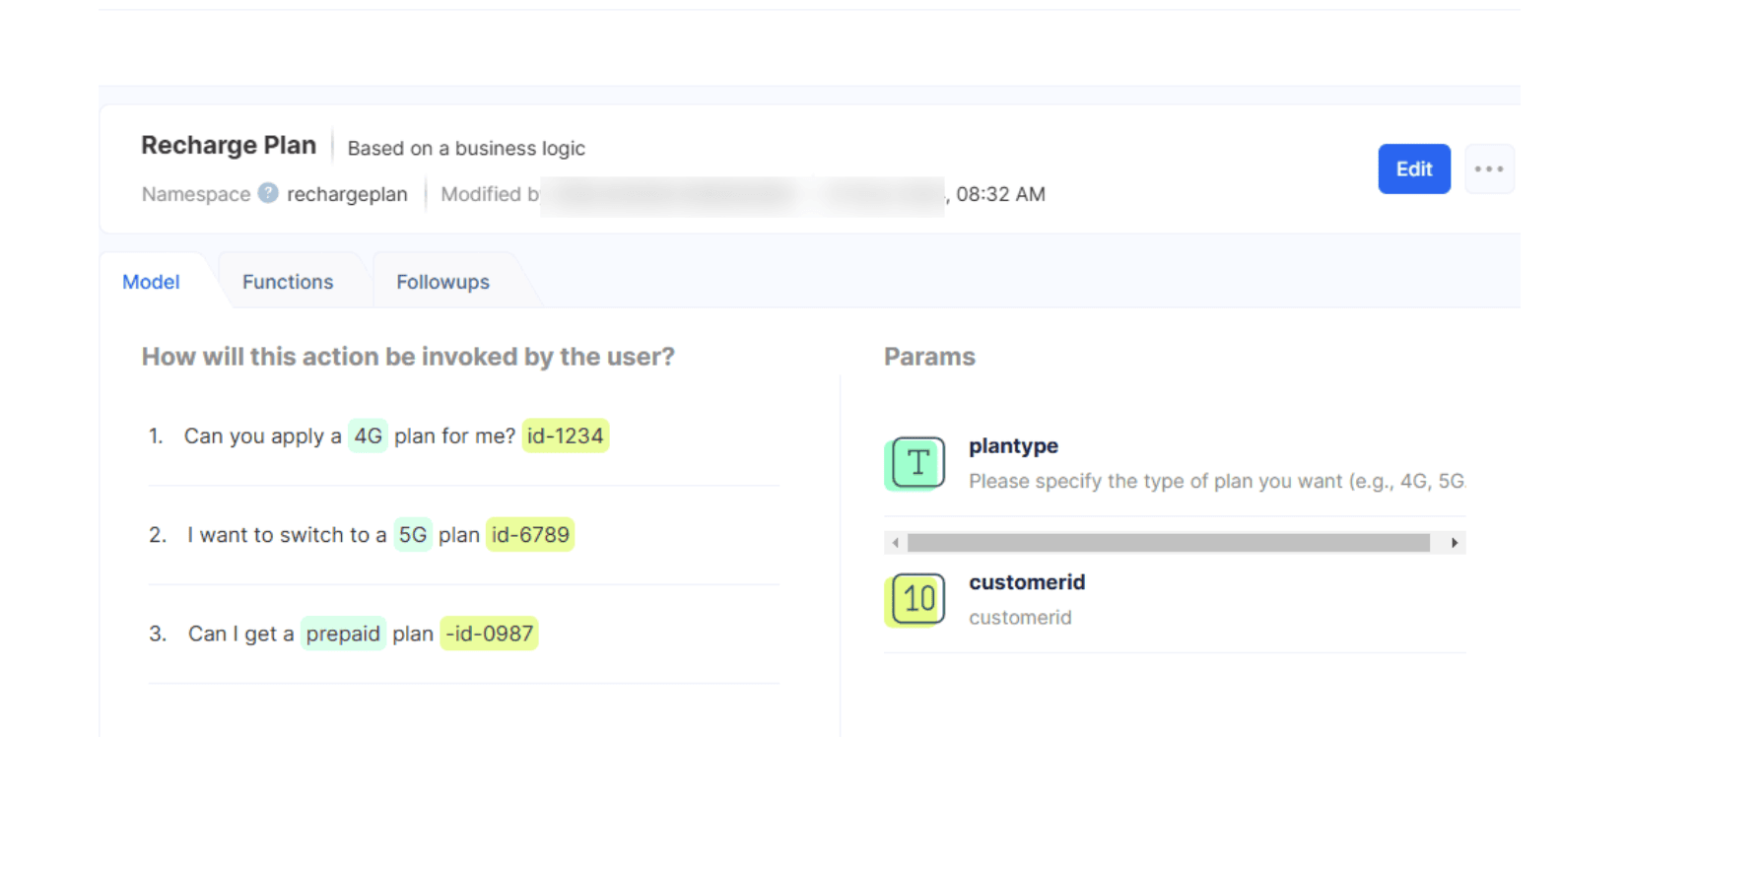Select the 5G highlighted entity

(x=412, y=535)
